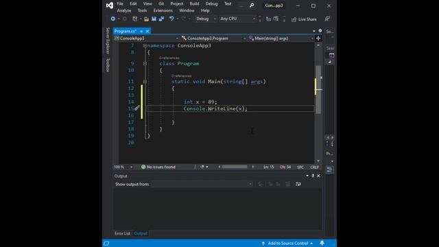Click the Redo arrow icon
Image resolution: width=439 pixels, height=247 pixels.
pyautogui.click(x=183, y=19)
